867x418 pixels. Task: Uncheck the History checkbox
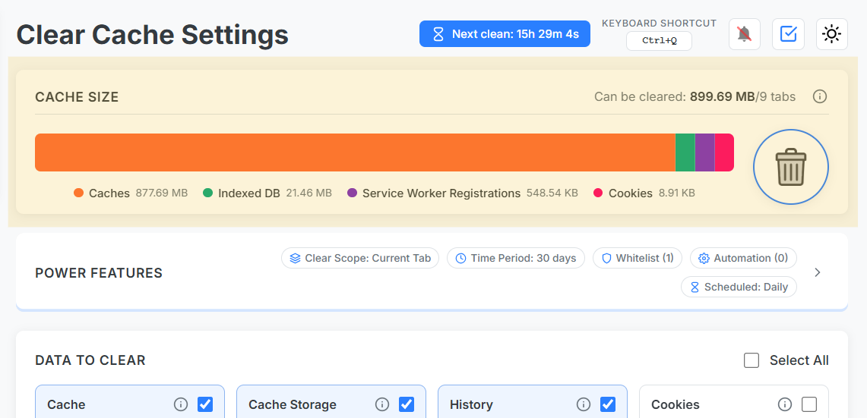click(608, 405)
